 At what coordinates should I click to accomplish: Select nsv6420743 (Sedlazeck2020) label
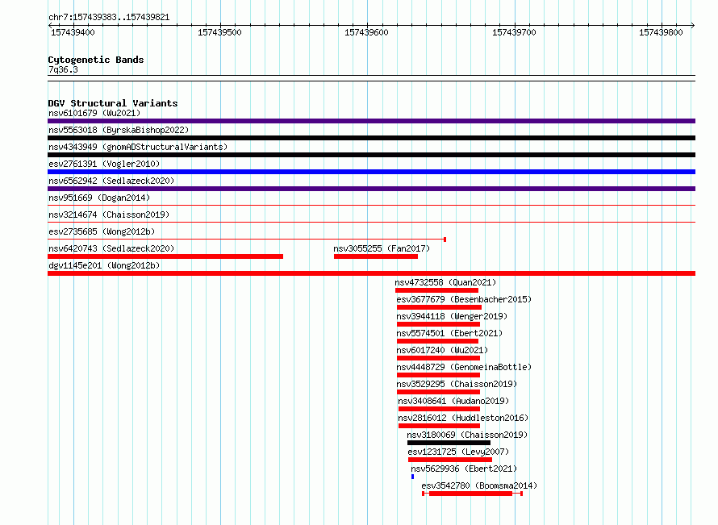[111, 248]
